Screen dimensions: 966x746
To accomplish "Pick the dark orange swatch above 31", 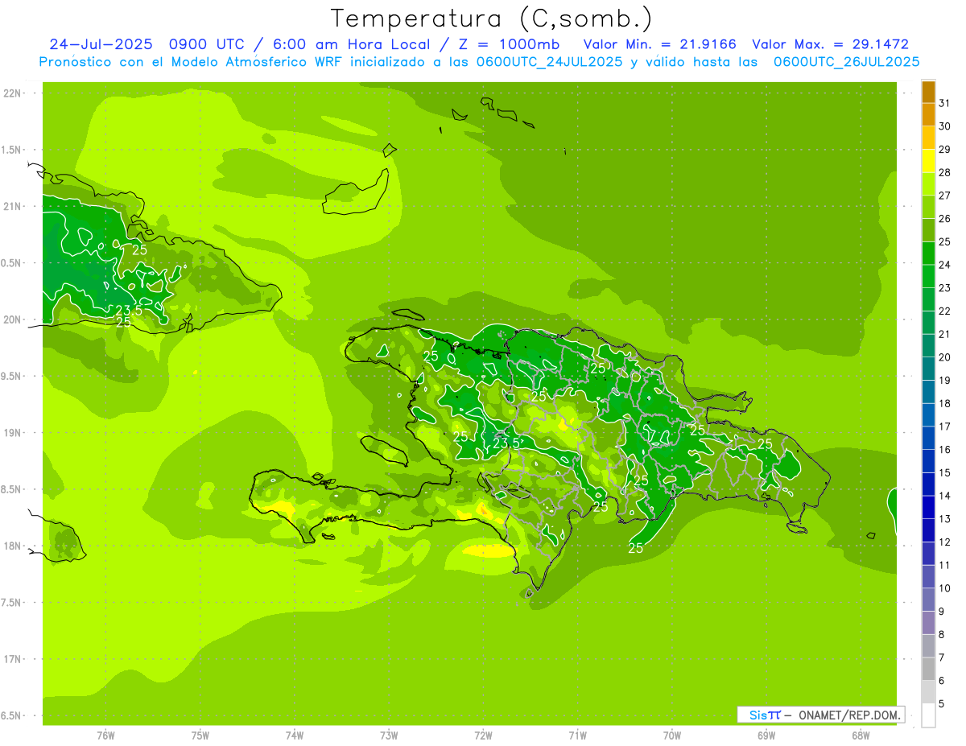I will [928, 92].
